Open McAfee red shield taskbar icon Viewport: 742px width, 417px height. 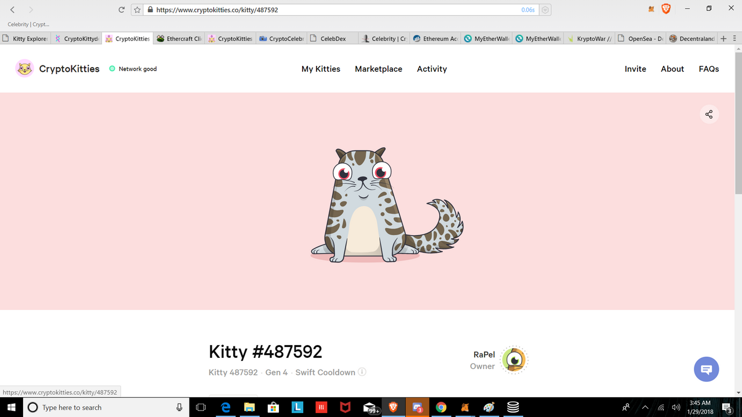[345, 407]
